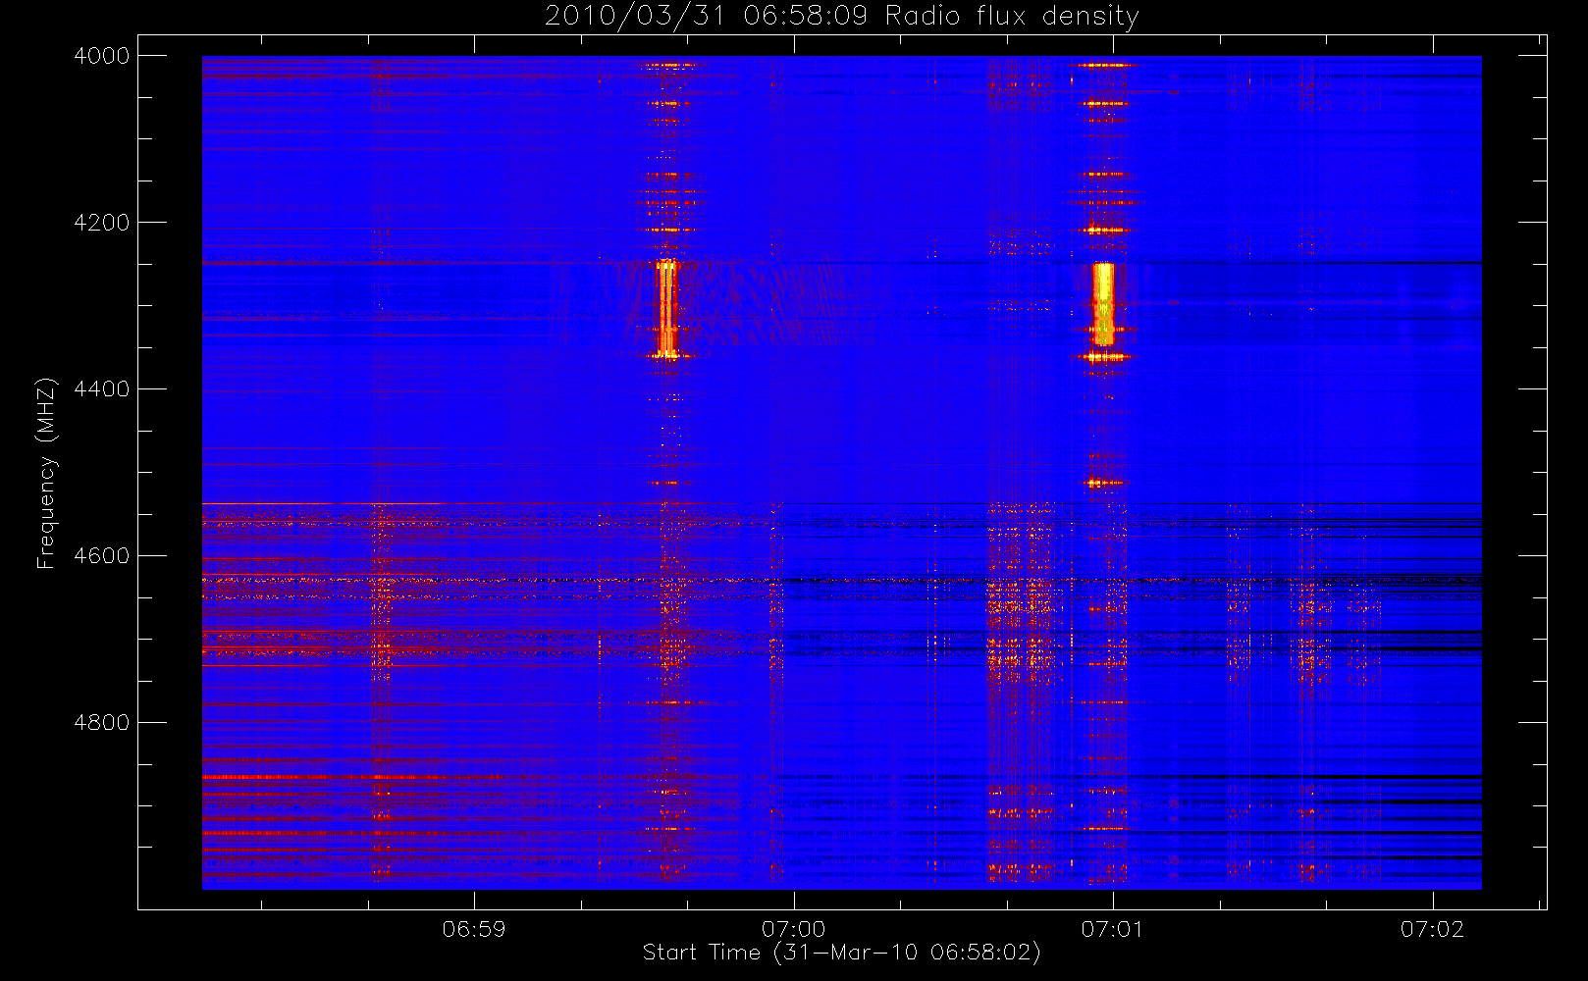Click the plot title 'Radio flux density'

coord(1012,17)
